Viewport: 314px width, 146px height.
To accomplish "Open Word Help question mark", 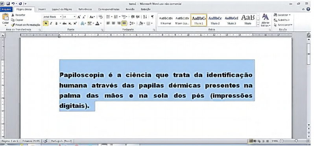I will [308, 9].
